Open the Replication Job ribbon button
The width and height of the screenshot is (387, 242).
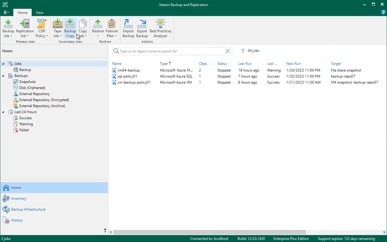coord(25,28)
